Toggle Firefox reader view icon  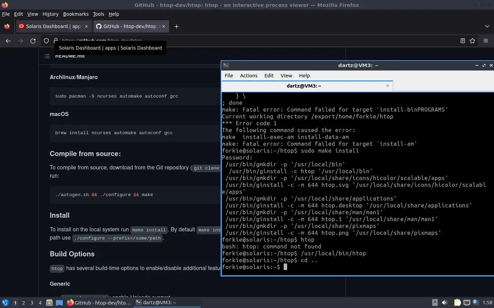463,41
